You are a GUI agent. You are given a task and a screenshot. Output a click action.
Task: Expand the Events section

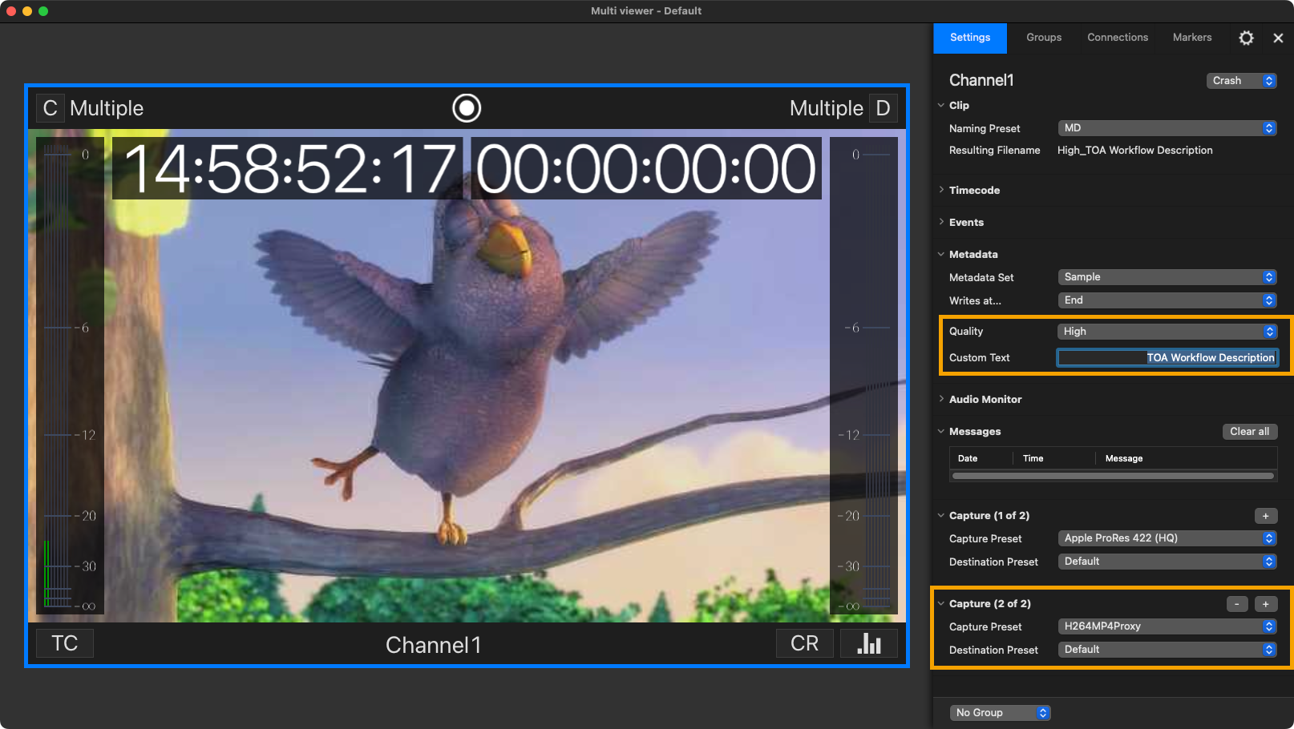(x=941, y=223)
